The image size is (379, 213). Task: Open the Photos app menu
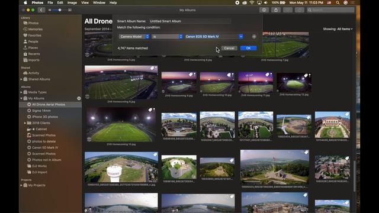pos(37,2)
